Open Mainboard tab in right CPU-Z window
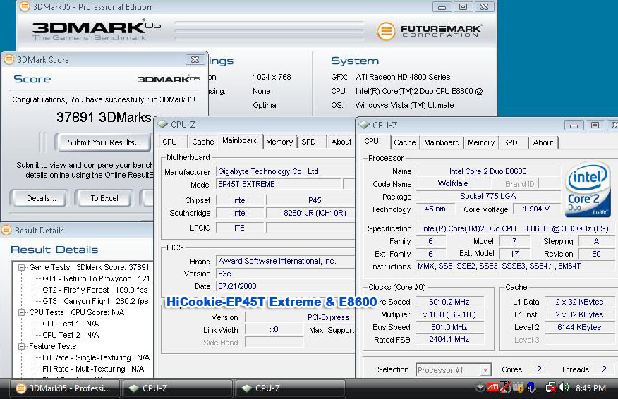 pos(442,142)
